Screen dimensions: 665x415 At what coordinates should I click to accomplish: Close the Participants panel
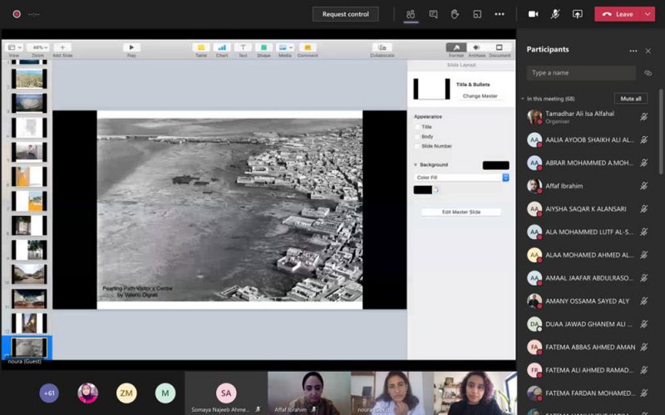(648, 51)
